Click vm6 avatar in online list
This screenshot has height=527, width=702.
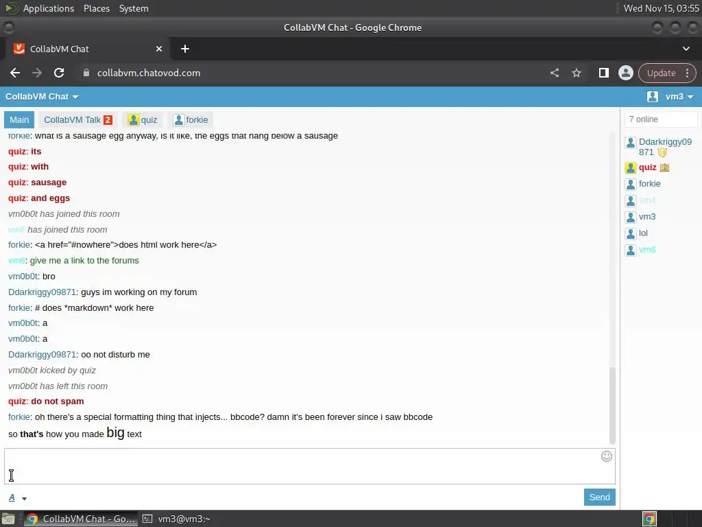coord(631,250)
